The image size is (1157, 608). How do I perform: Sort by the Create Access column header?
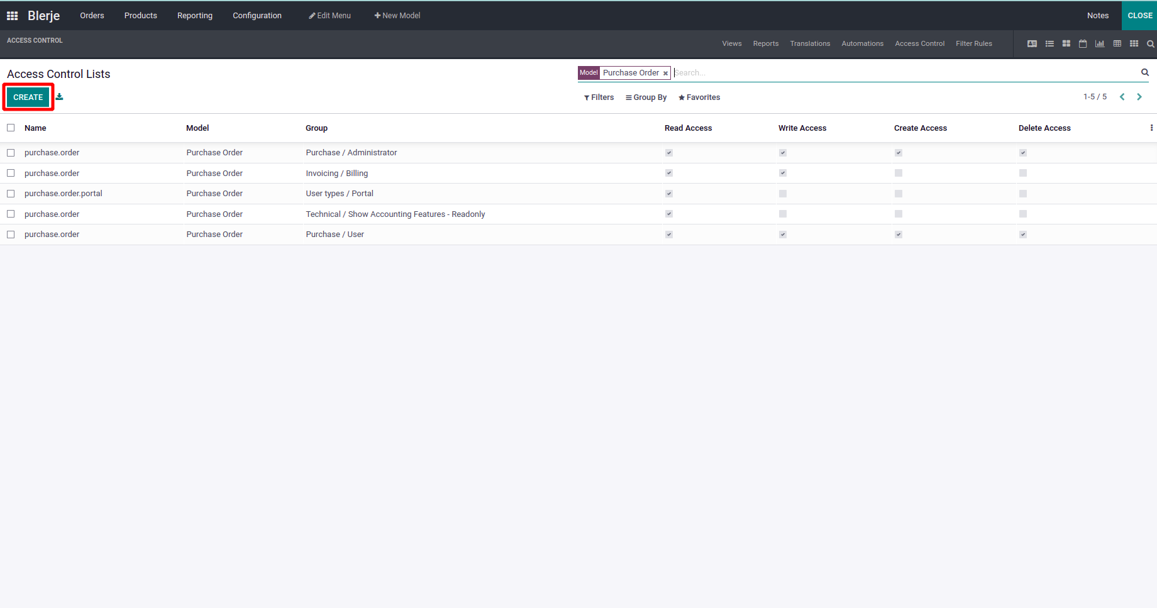921,128
